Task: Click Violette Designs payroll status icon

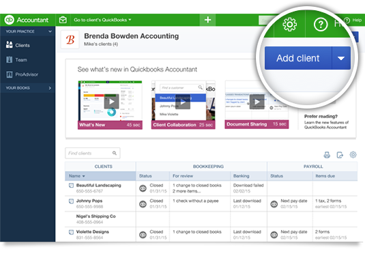Action: (274, 235)
